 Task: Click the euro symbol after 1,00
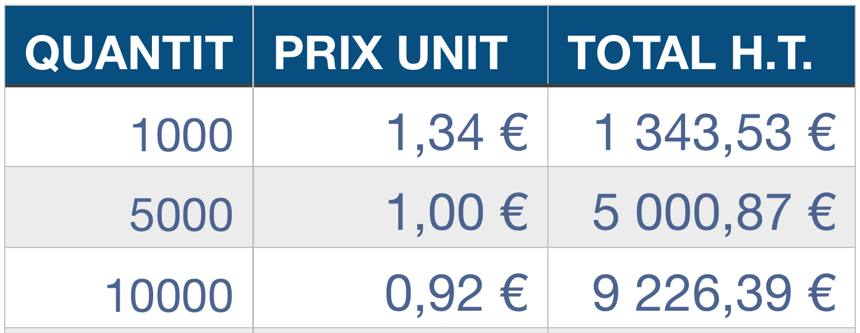point(514,212)
